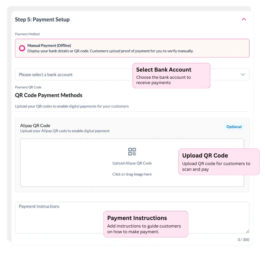
Task: Click the "Payment Method" field label
Action: pos(27,34)
